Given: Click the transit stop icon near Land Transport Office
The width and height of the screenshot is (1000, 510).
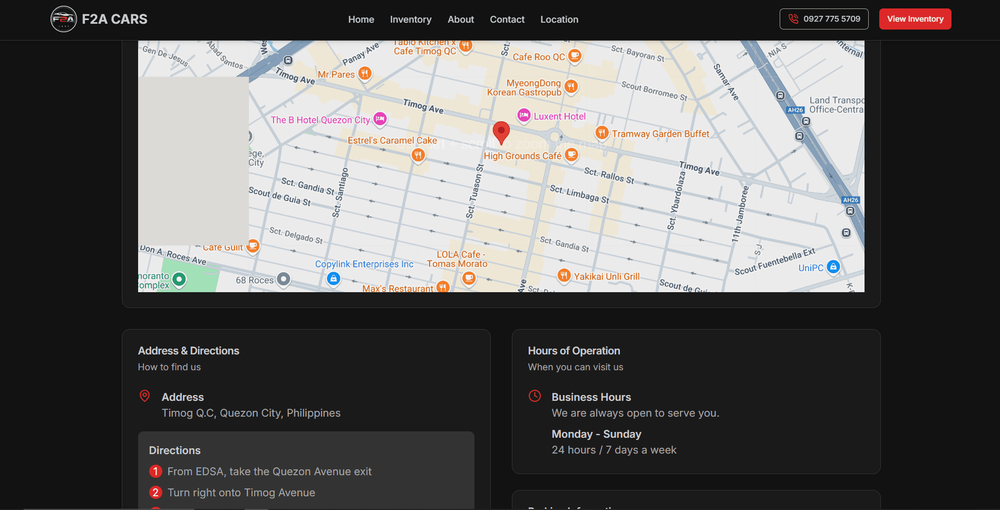Looking at the screenshot, I should click(806, 121).
